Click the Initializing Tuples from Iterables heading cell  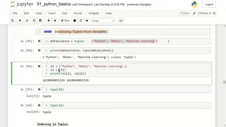pos(123,32)
